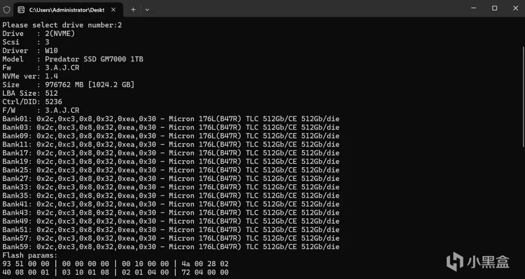Click the '72 04 00 00' hex value

point(205,272)
